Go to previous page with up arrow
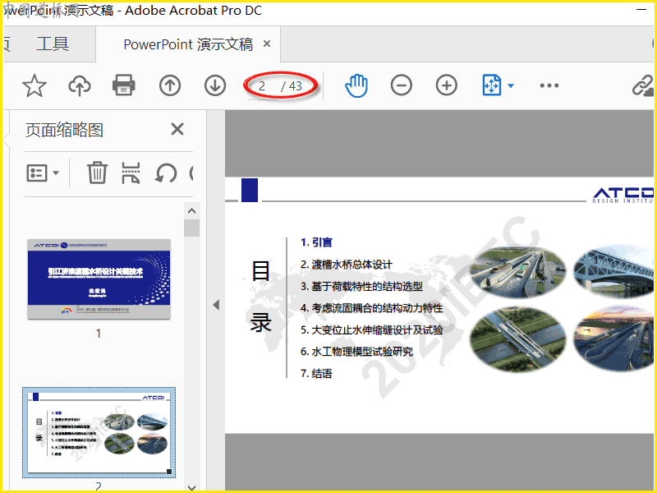This screenshot has width=657, height=493. (x=170, y=85)
